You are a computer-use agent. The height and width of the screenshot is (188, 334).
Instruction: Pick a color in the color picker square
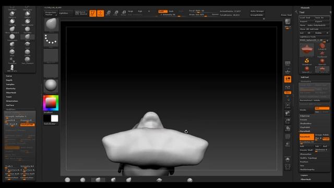[51, 103]
